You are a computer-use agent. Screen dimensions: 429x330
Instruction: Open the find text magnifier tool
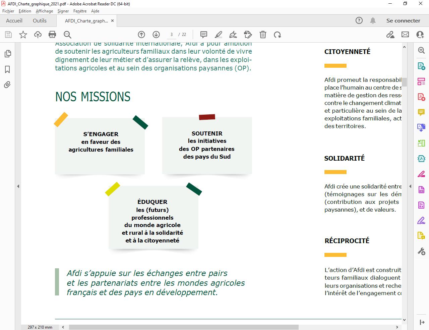[x=67, y=35]
